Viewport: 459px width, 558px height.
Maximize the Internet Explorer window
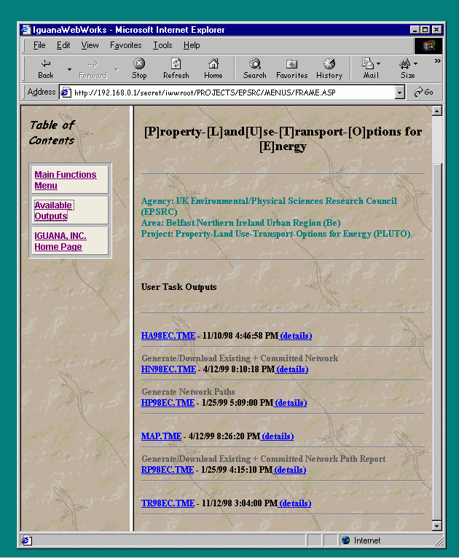425,30
